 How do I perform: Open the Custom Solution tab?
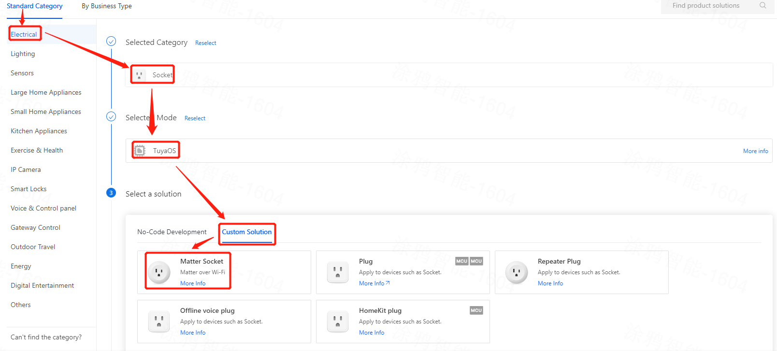[246, 232]
